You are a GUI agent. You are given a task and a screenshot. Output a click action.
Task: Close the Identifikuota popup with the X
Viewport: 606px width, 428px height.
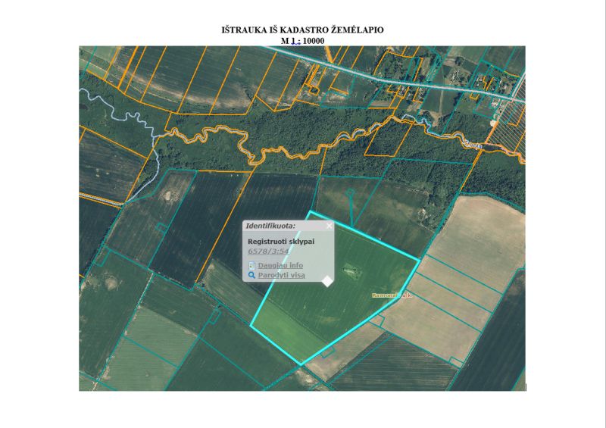tap(329, 226)
